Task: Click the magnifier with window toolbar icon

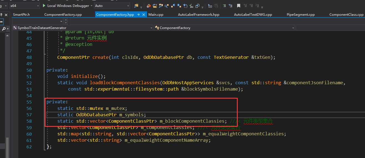Action: (x=161, y=6)
